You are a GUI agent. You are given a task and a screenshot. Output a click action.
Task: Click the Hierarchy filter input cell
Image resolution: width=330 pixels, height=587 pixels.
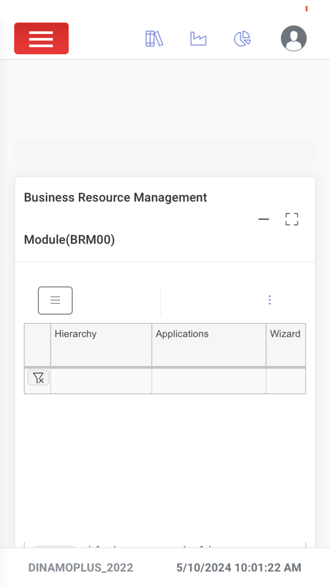pos(101,381)
